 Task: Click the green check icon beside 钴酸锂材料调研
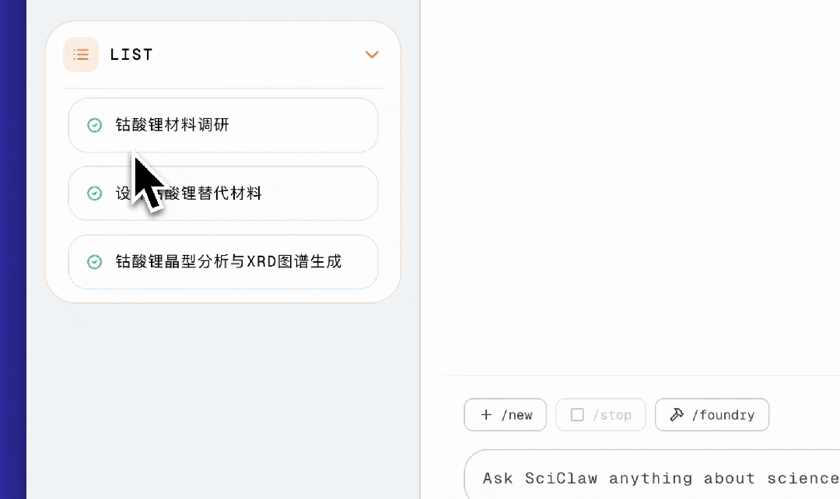94,125
